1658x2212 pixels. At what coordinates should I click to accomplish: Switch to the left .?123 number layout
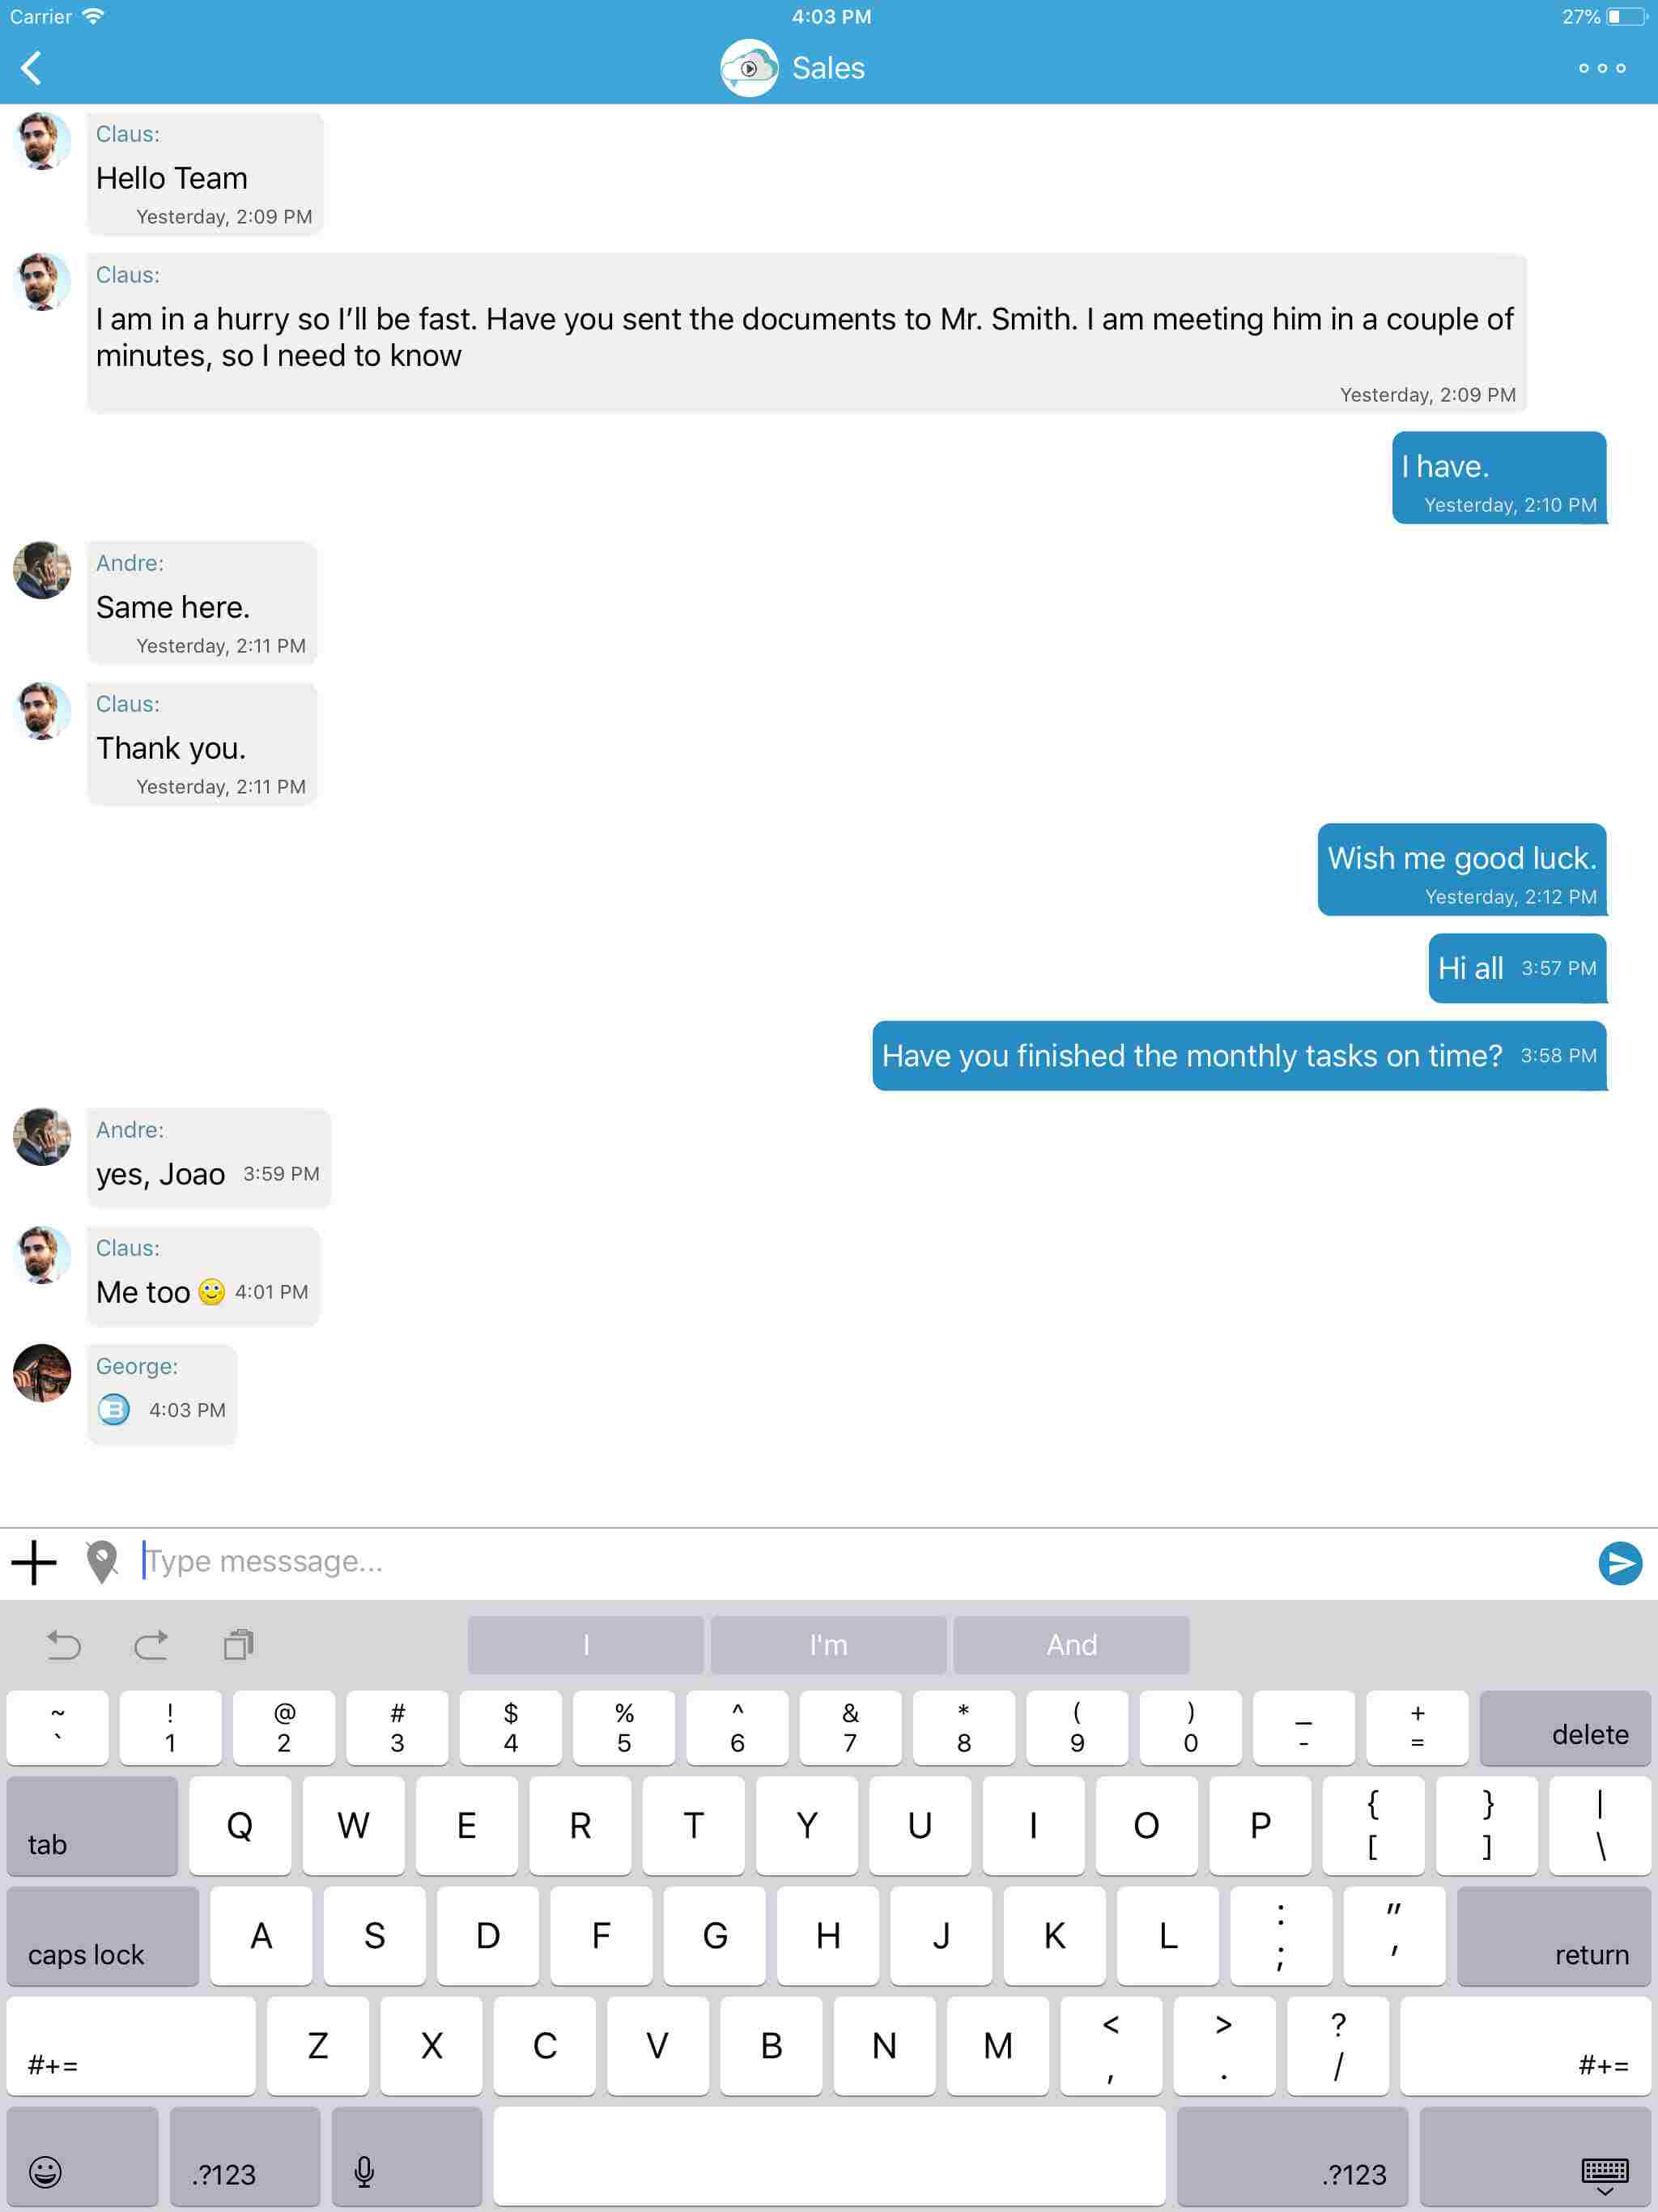pos(244,2156)
